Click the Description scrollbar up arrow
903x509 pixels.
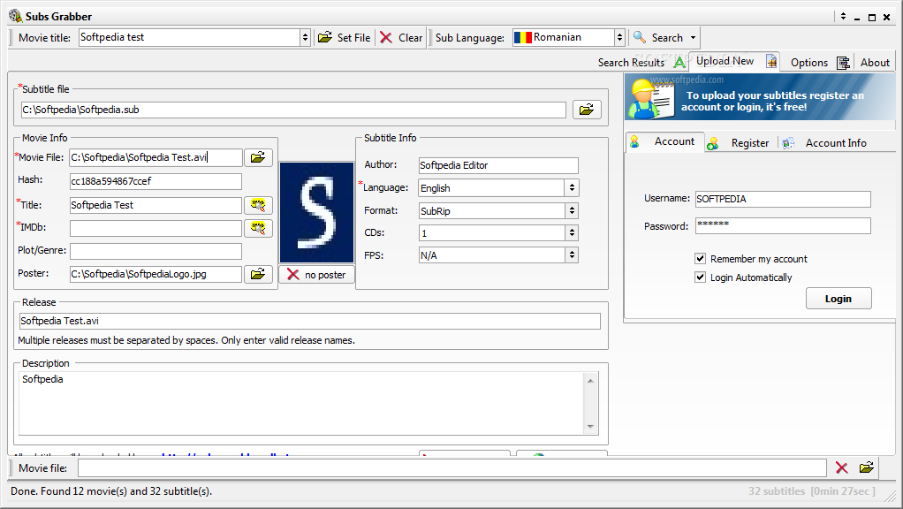590,381
